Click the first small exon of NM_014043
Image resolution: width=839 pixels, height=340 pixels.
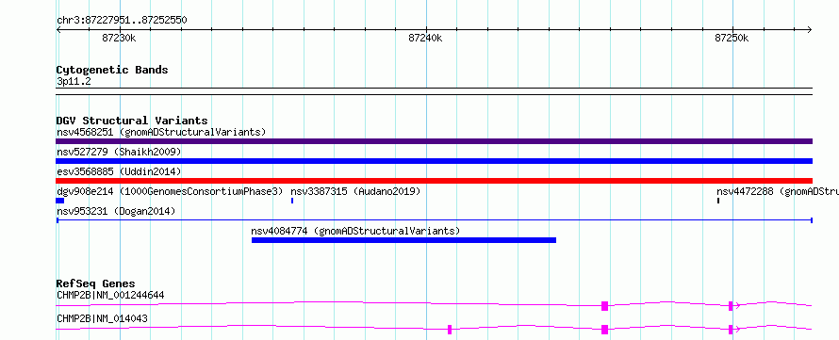point(450,330)
